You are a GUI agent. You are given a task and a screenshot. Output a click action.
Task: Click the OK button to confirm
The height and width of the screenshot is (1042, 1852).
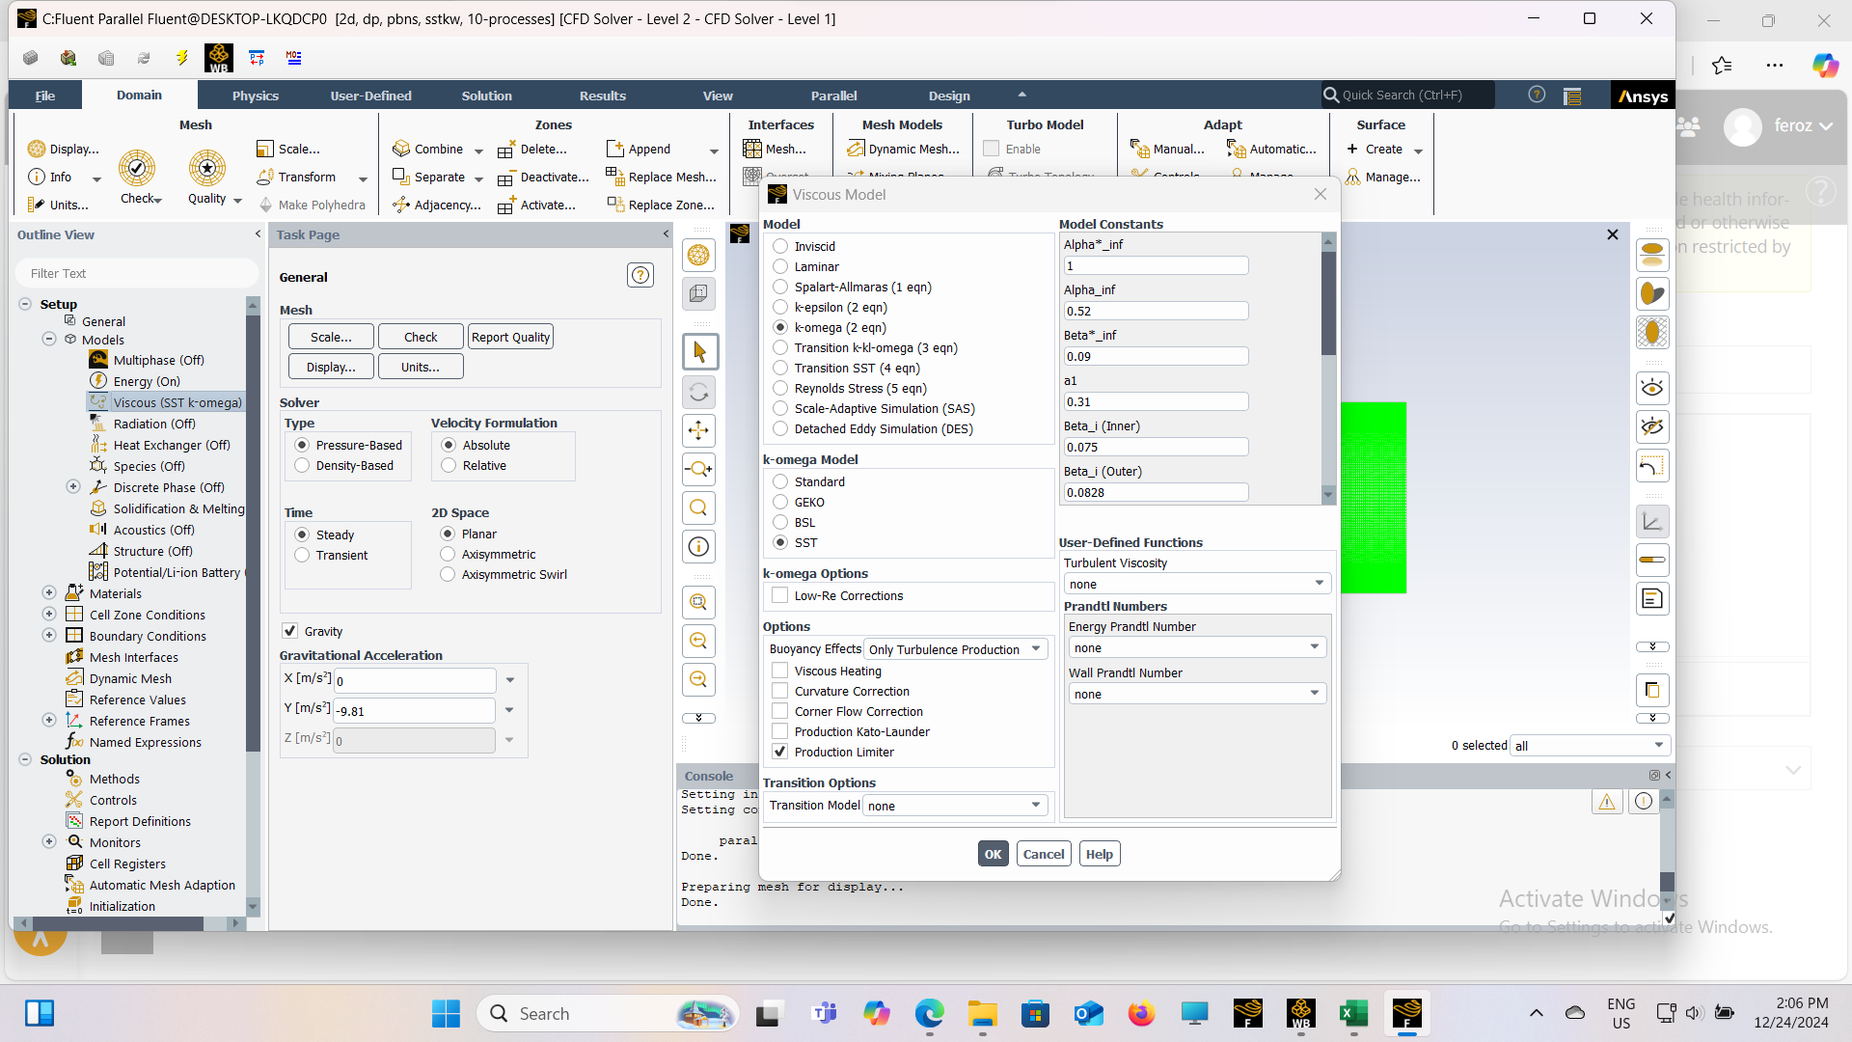tap(993, 853)
